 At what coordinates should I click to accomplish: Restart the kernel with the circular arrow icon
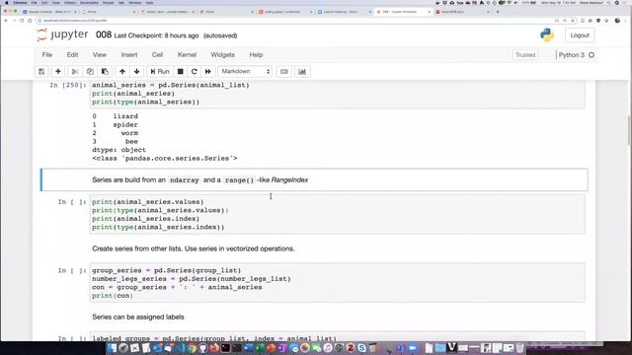195,72
